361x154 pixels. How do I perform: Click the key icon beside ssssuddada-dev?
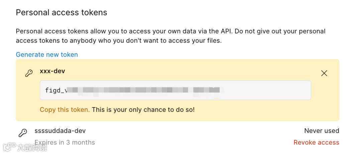click(23, 133)
